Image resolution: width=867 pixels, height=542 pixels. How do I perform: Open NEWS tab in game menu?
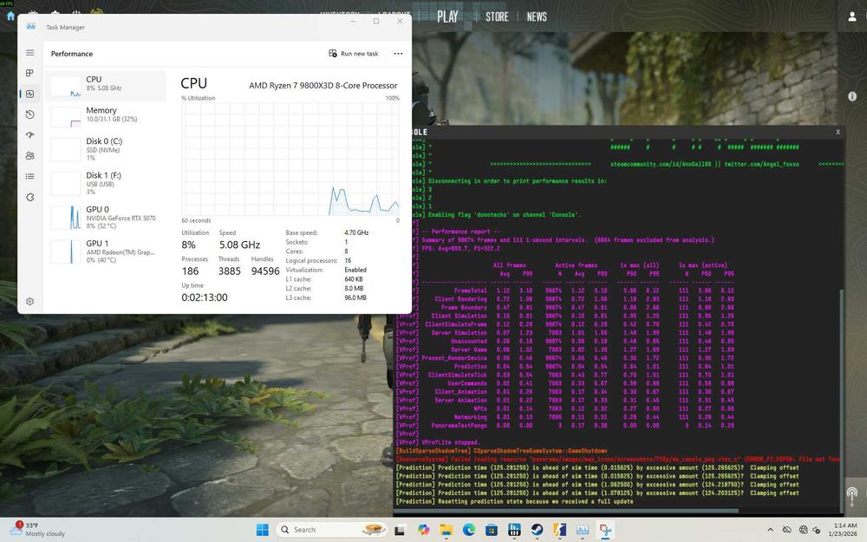pyautogui.click(x=537, y=16)
